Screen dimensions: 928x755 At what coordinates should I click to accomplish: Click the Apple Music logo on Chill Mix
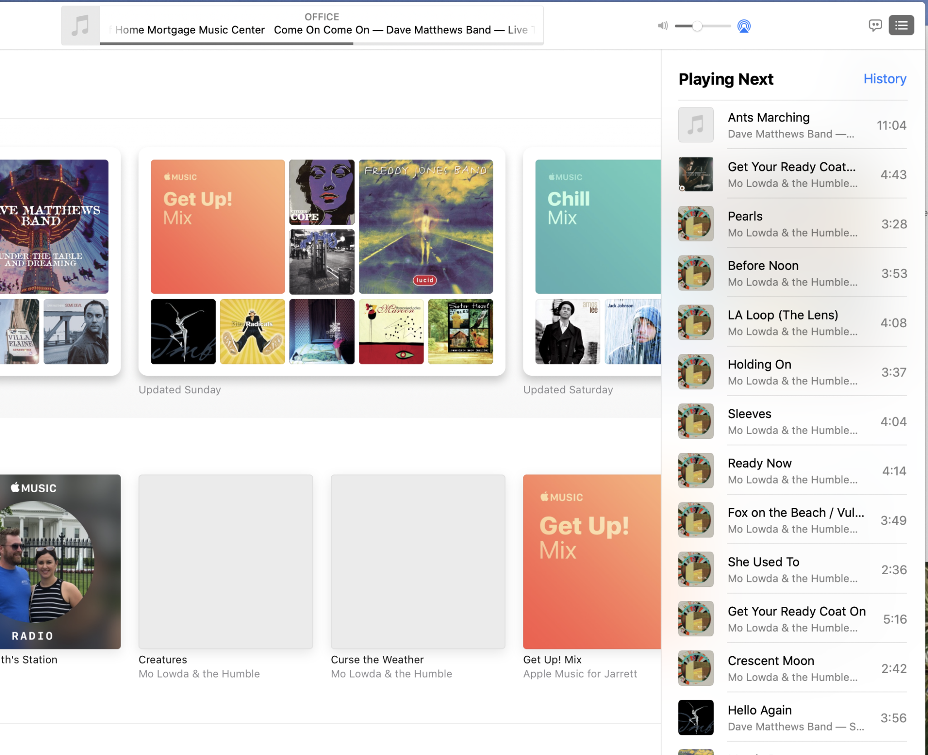click(x=566, y=177)
